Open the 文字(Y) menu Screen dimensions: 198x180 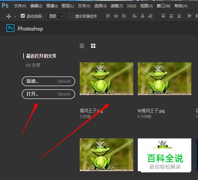pyautogui.click(x=84, y=6)
